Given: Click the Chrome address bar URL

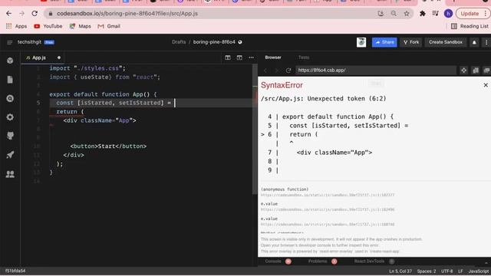Looking at the screenshot, I should (x=127, y=14).
